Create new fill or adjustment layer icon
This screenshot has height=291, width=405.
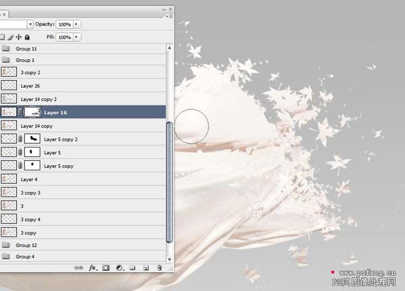119,268
